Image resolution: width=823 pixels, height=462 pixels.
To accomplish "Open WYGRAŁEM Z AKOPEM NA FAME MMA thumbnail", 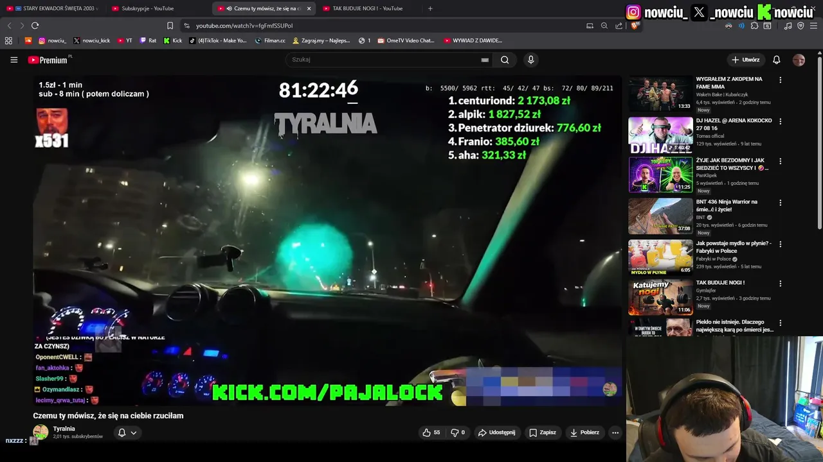I will (x=660, y=94).
